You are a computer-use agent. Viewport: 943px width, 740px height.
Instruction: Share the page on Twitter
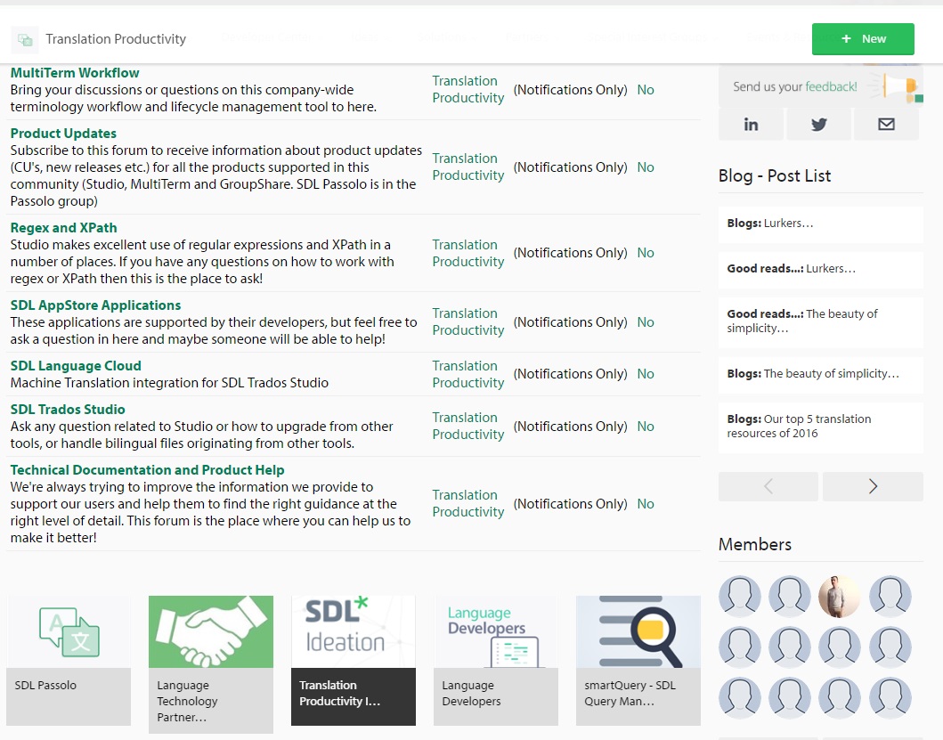pyautogui.click(x=818, y=125)
